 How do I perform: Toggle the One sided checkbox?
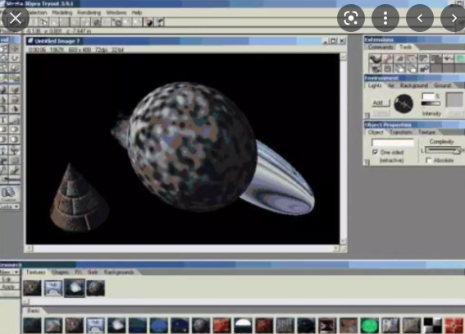pyautogui.click(x=375, y=152)
